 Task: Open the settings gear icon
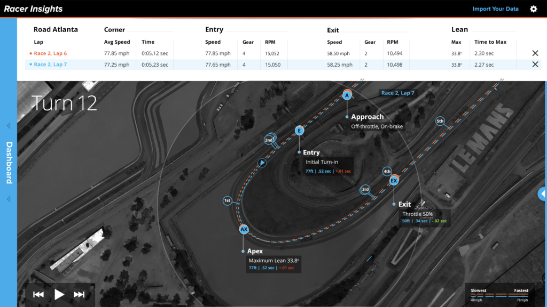533,9
